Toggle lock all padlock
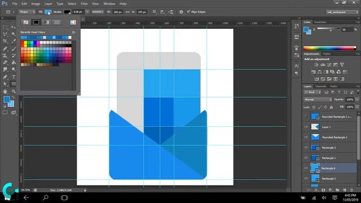The width and height of the screenshot is (361, 203). pos(331,107)
